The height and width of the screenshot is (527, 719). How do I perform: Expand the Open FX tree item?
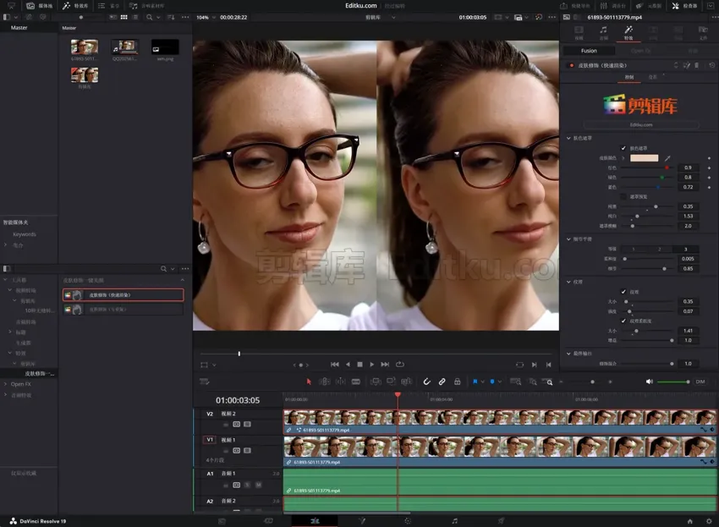click(6, 384)
